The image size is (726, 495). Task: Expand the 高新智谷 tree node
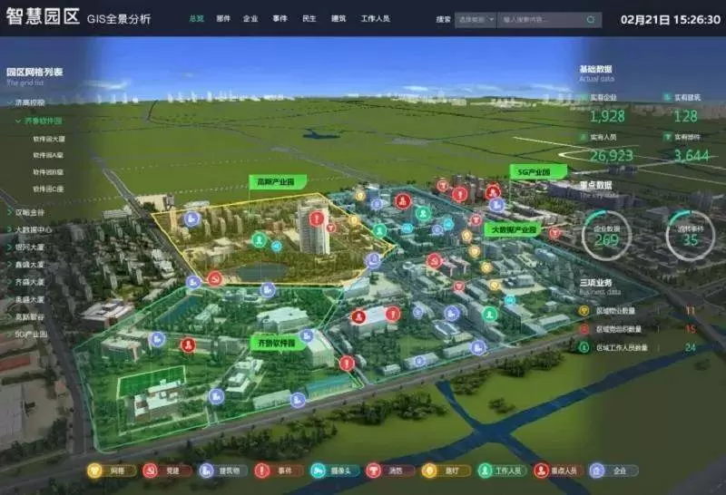[10, 317]
